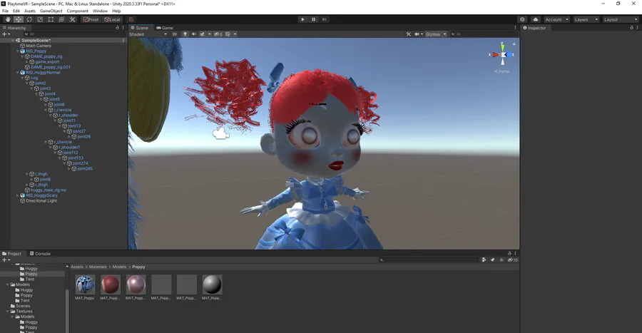Image resolution: width=642 pixels, height=333 pixels.
Task: Lock the Inspector panel
Action: click(x=631, y=27)
